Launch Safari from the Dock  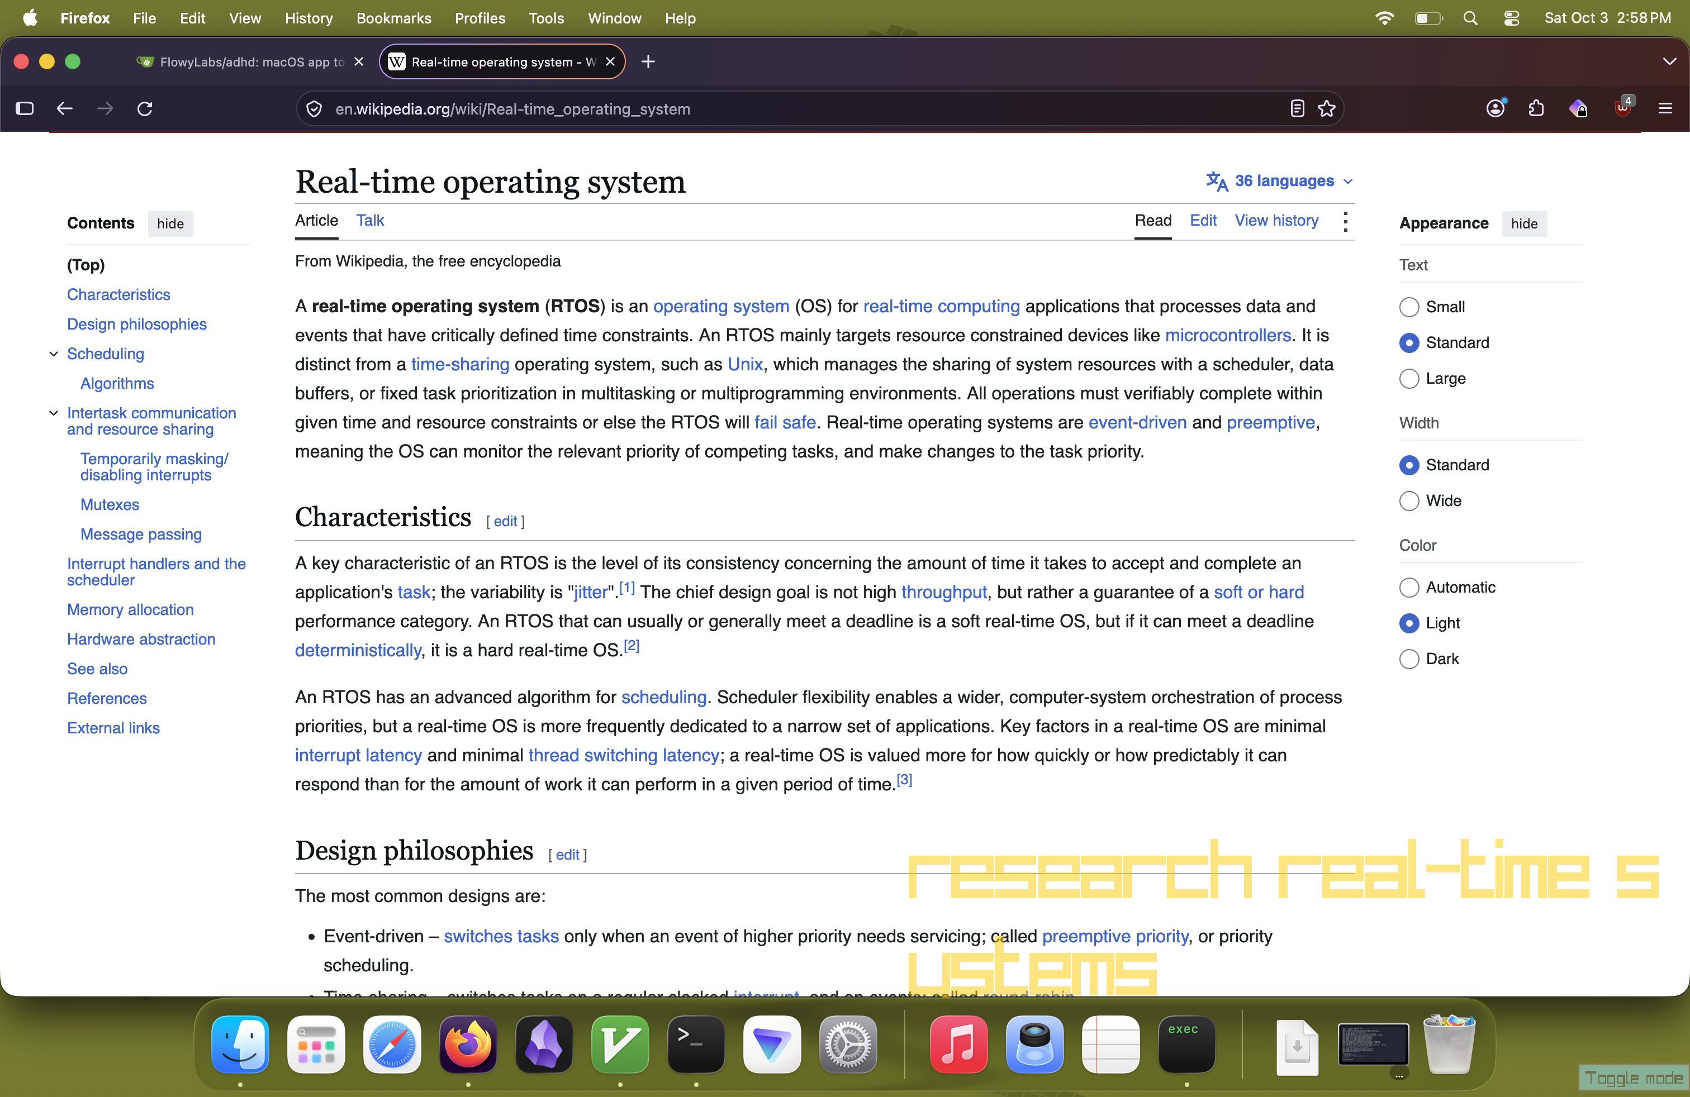coord(392,1044)
